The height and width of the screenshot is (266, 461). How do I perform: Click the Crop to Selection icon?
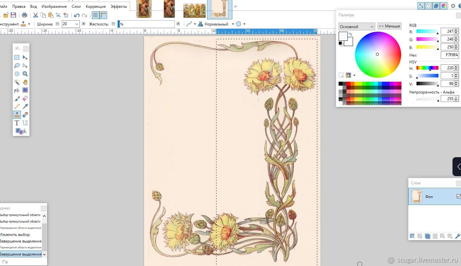point(58,15)
